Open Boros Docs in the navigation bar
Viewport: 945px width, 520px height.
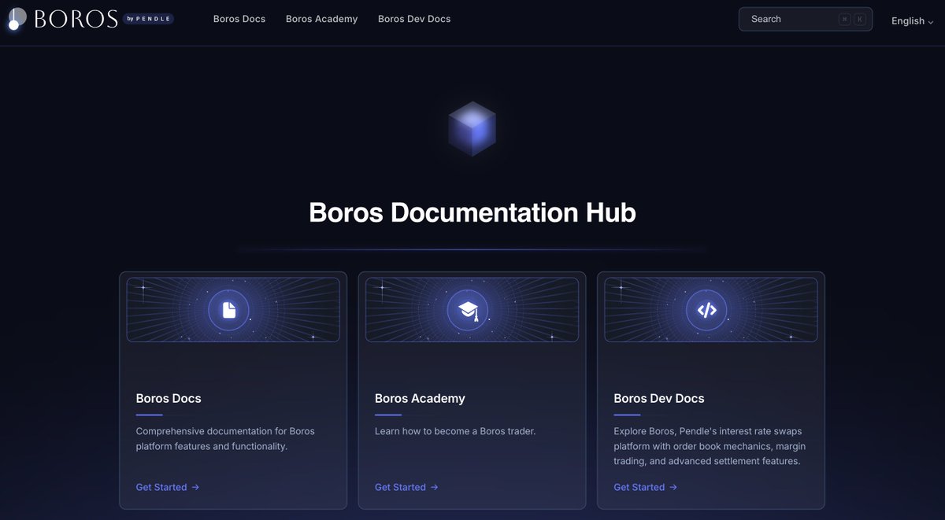tap(239, 19)
